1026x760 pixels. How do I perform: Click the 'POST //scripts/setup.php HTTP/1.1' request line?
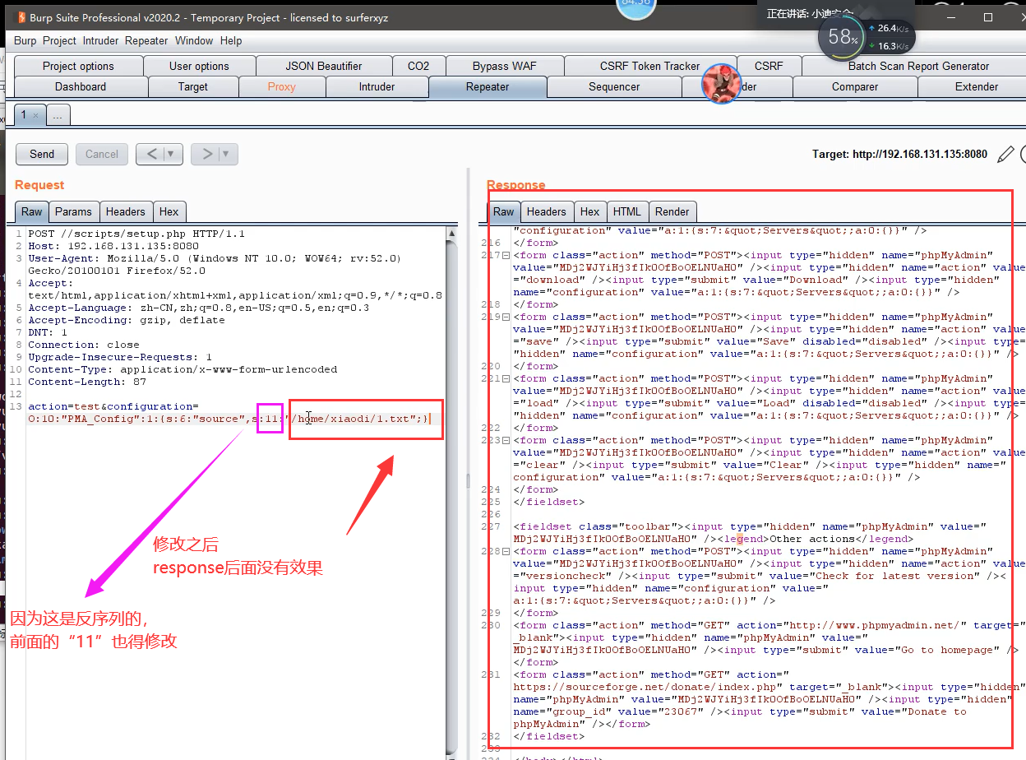coord(136,234)
